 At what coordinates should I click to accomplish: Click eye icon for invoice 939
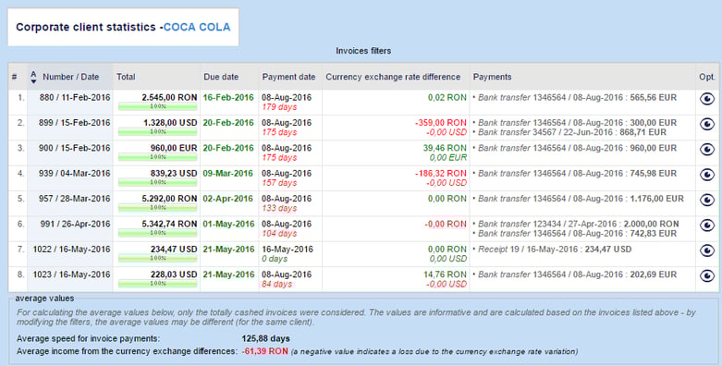coord(707,175)
